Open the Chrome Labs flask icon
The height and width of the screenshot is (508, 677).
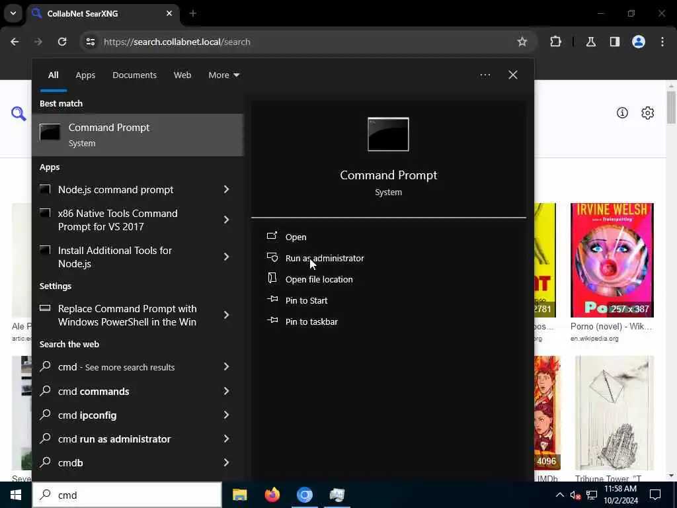pyautogui.click(x=590, y=42)
